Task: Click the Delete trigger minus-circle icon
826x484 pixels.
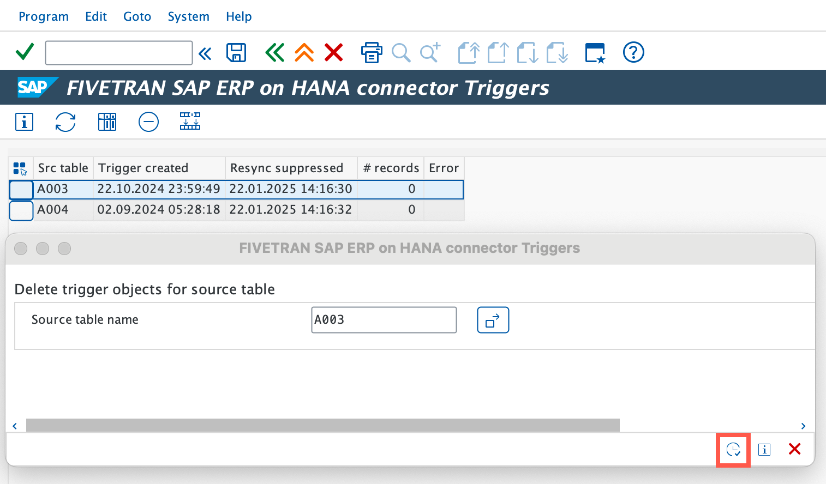Action: tap(148, 122)
